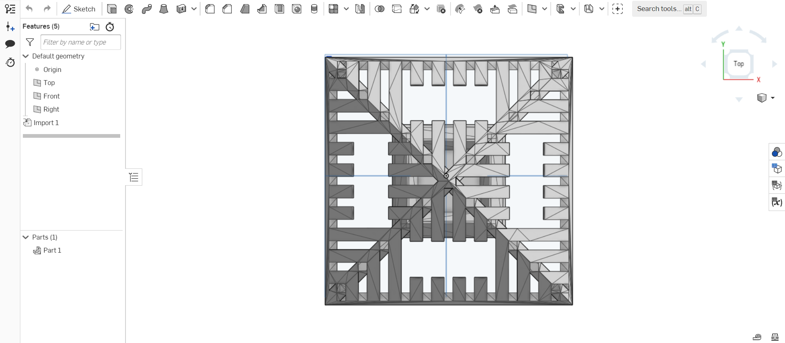Viewport: 785px width, 343px height.
Task: Select the Extrude tool
Action: pyautogui.click(x=112, y=9)
